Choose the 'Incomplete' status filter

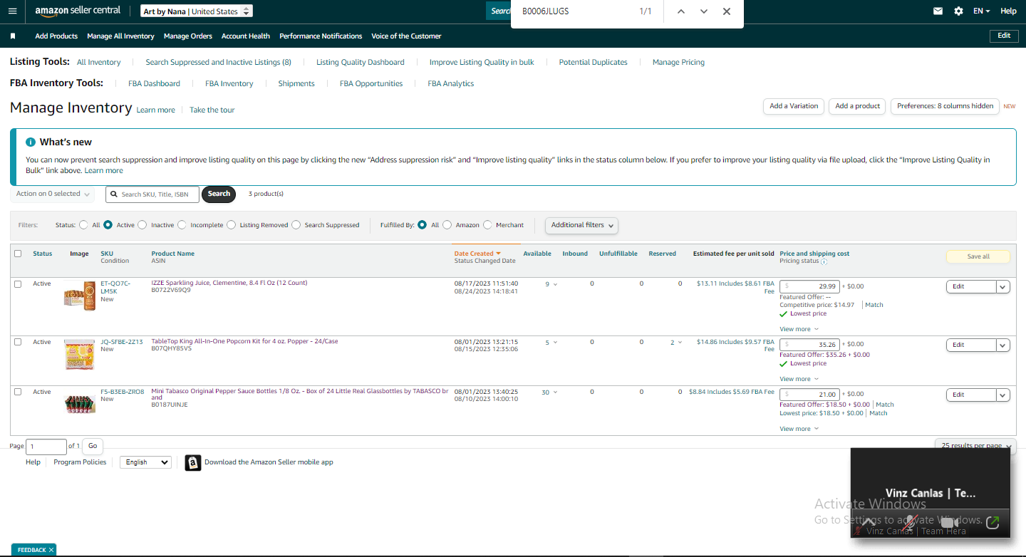[182, 225]
